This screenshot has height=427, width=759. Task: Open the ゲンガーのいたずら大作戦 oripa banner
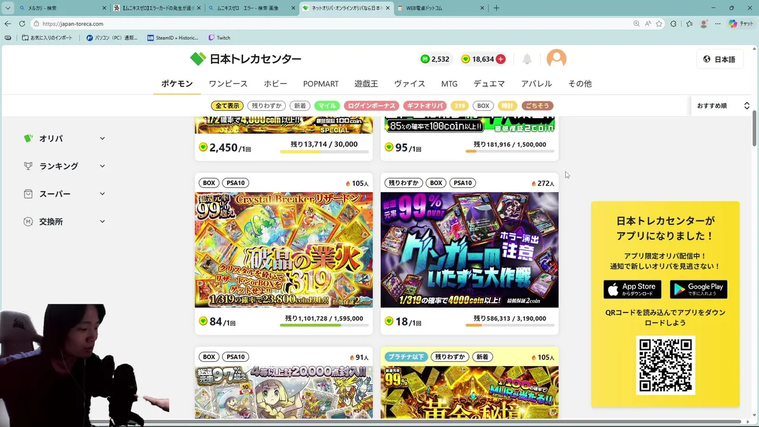pyautogui.click(x=470, y=250)
